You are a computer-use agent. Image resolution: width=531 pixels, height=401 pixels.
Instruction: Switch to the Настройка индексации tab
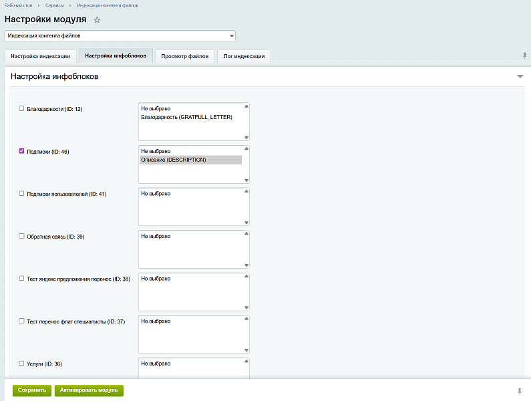tap(40, 56)
